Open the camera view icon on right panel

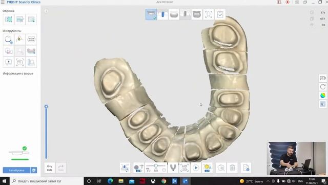point(323,78)
